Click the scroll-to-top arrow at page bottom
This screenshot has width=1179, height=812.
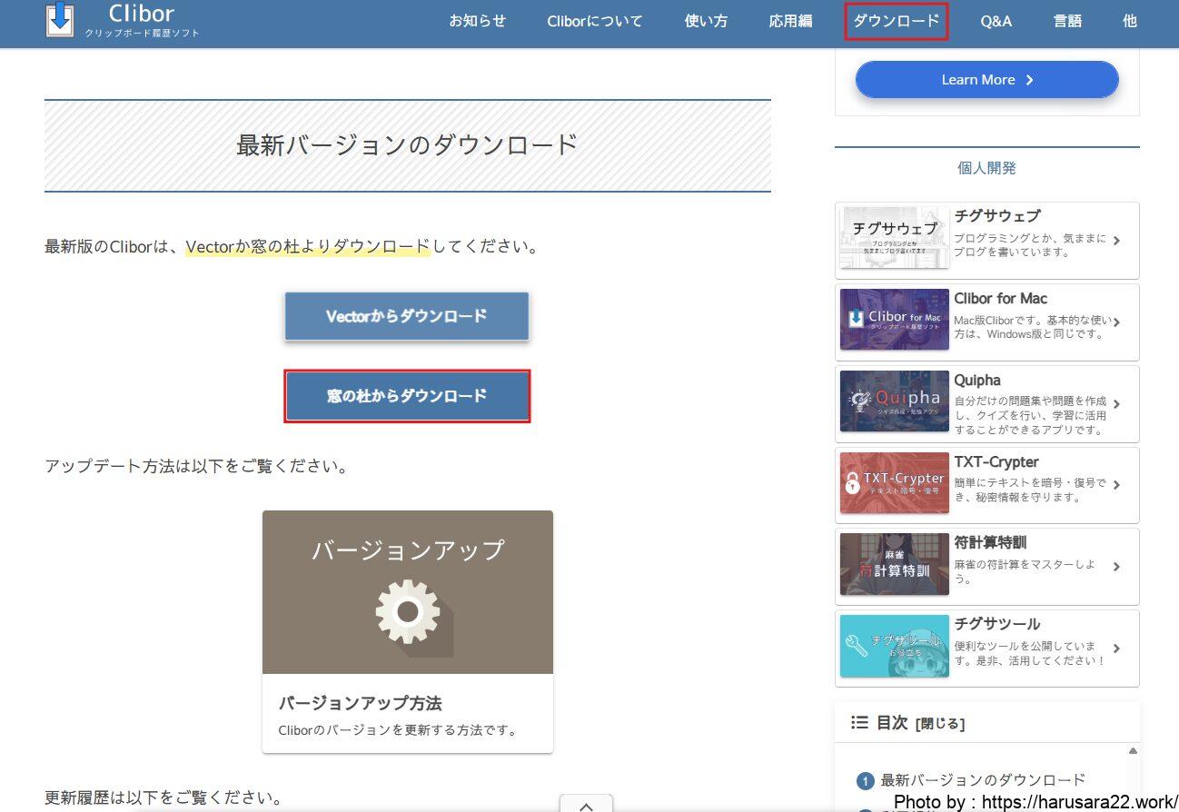point(586,803)
